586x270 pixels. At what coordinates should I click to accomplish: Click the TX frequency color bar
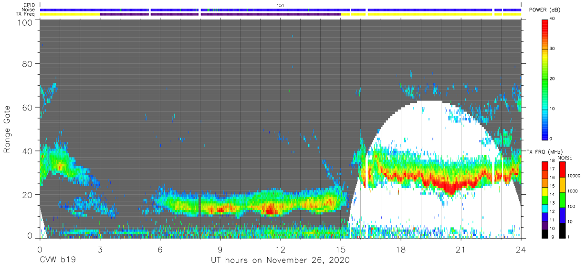[x=545, y=199]
